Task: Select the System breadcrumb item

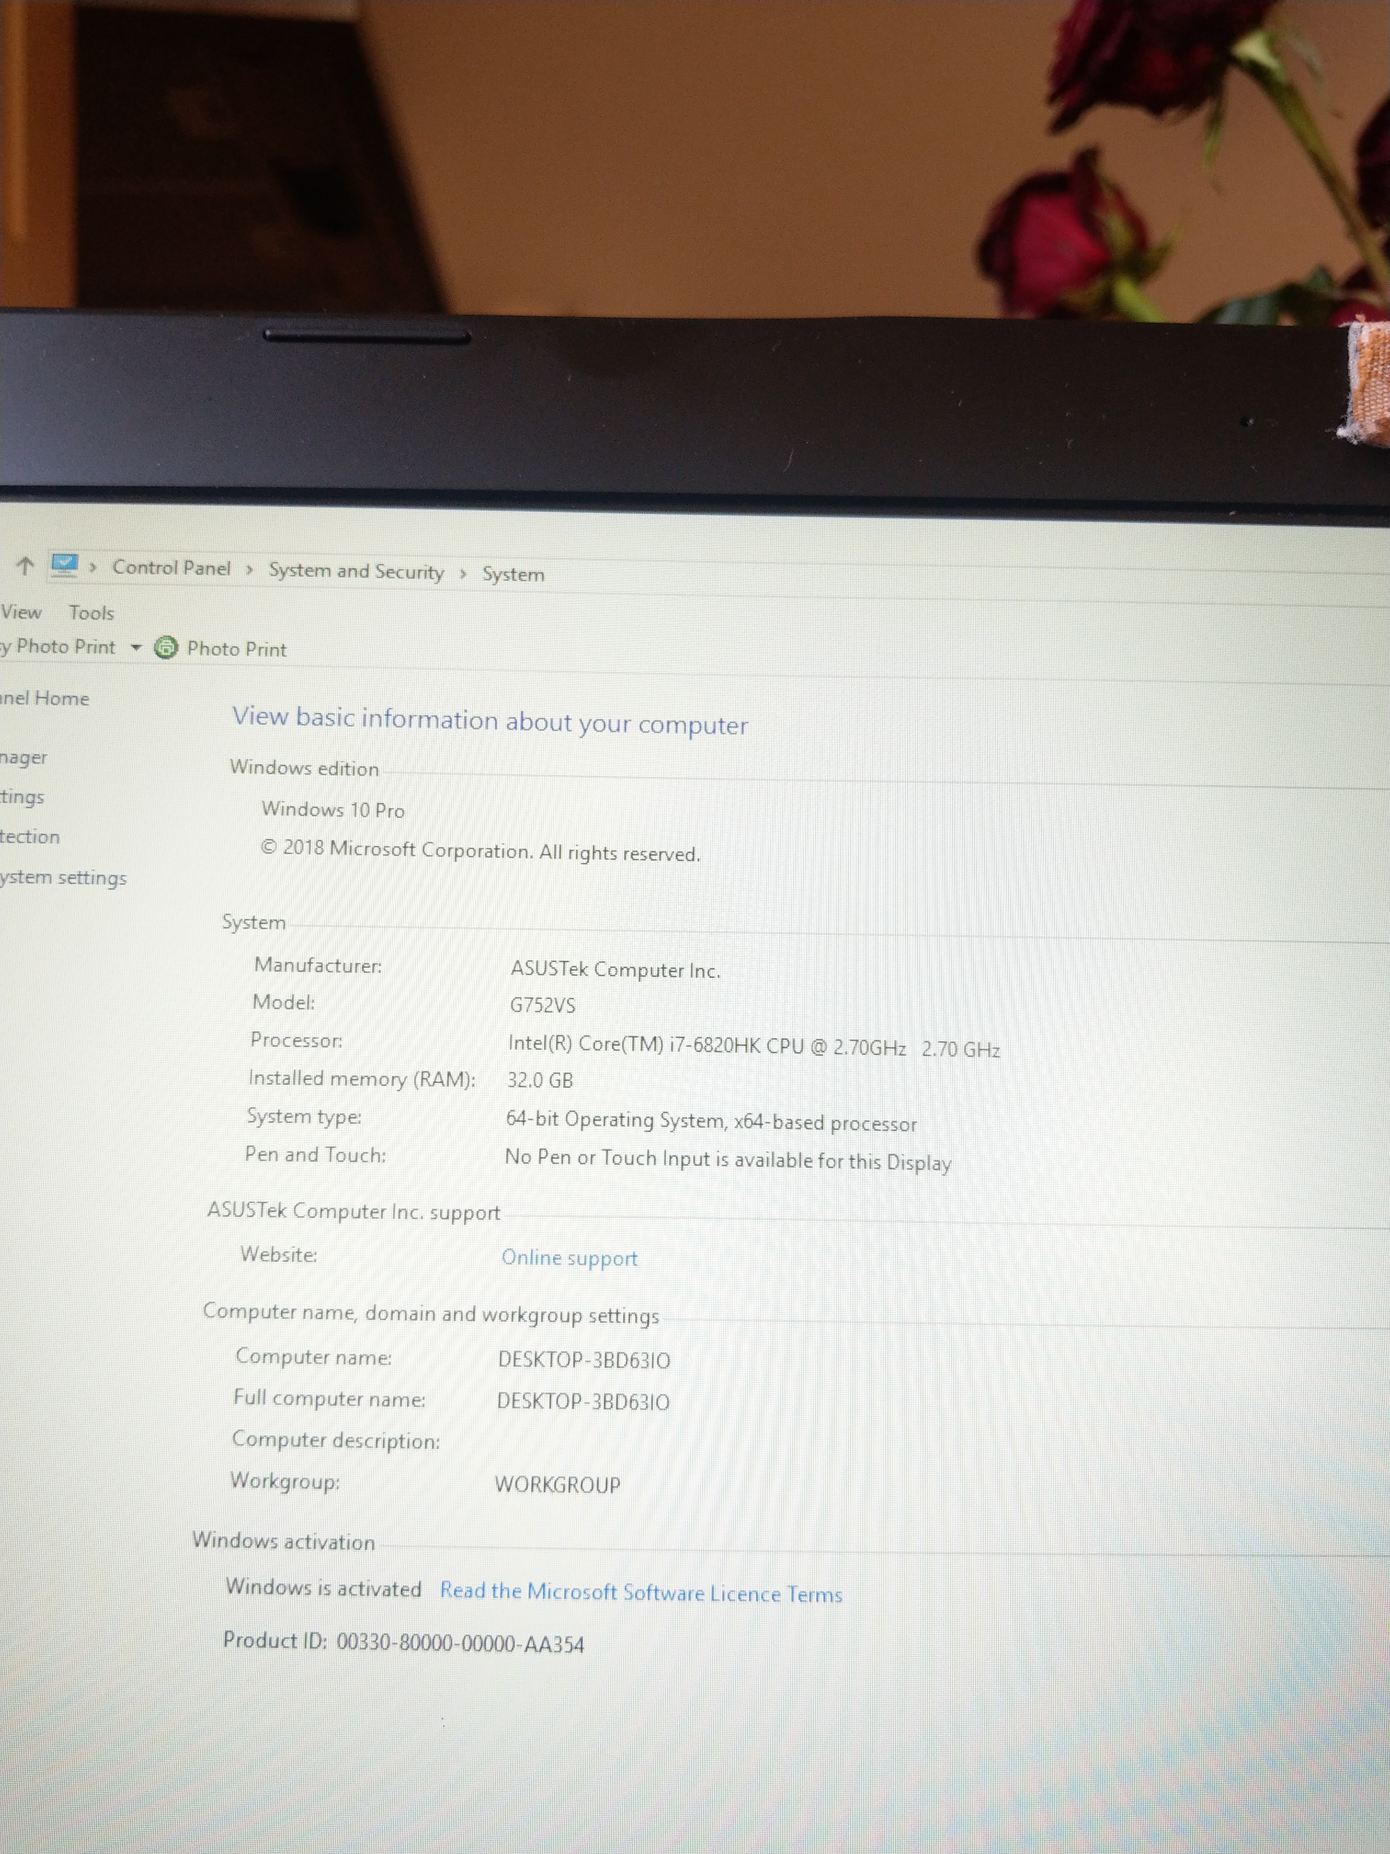Action: [x=513, y=574]
